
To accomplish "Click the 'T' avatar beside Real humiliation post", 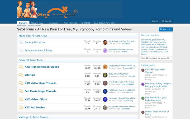I will tap(143, 98).
